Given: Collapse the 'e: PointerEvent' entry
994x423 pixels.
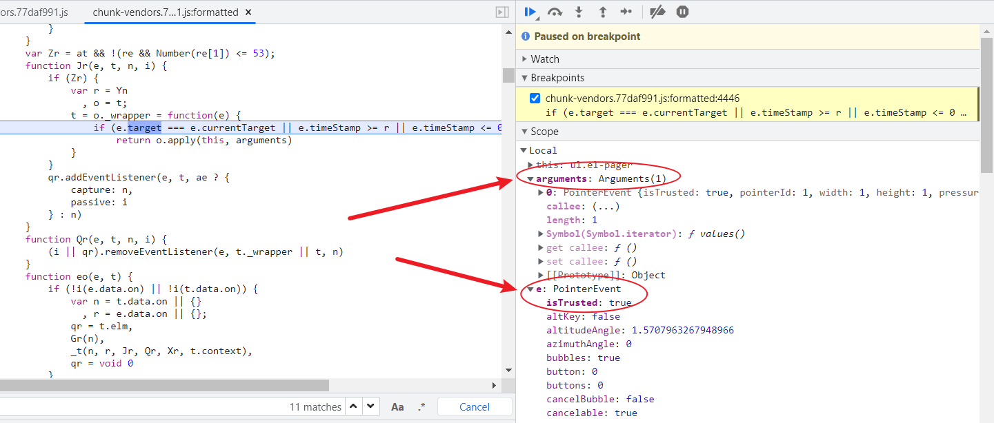Looking at the screenshot, I should pyautogui.click(x=530, y=289).
